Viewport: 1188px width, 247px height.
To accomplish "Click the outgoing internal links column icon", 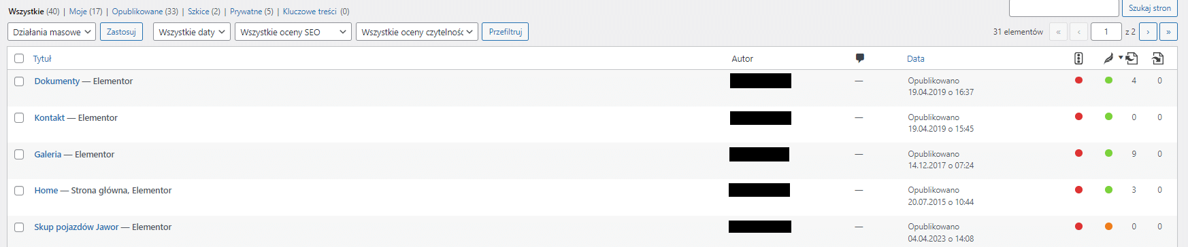I will click(x=1132, y=58).
